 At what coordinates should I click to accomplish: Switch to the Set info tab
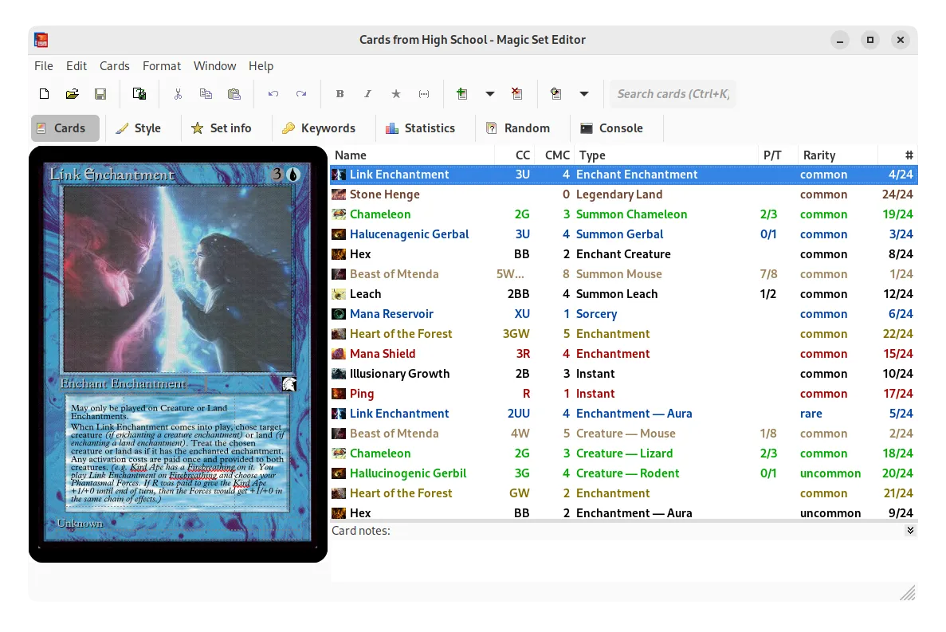click(222, 128)
